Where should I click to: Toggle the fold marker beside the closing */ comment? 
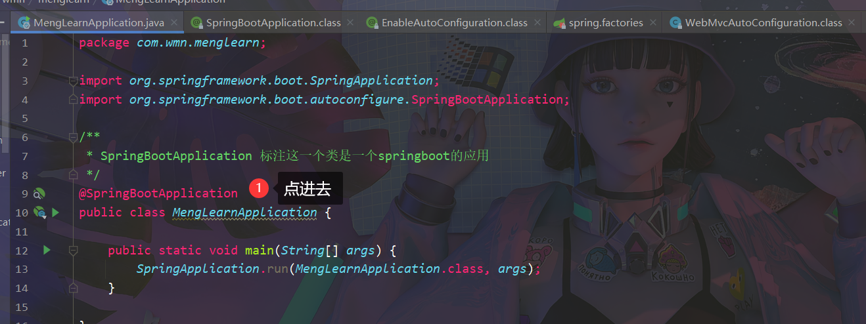click(73, 175)
